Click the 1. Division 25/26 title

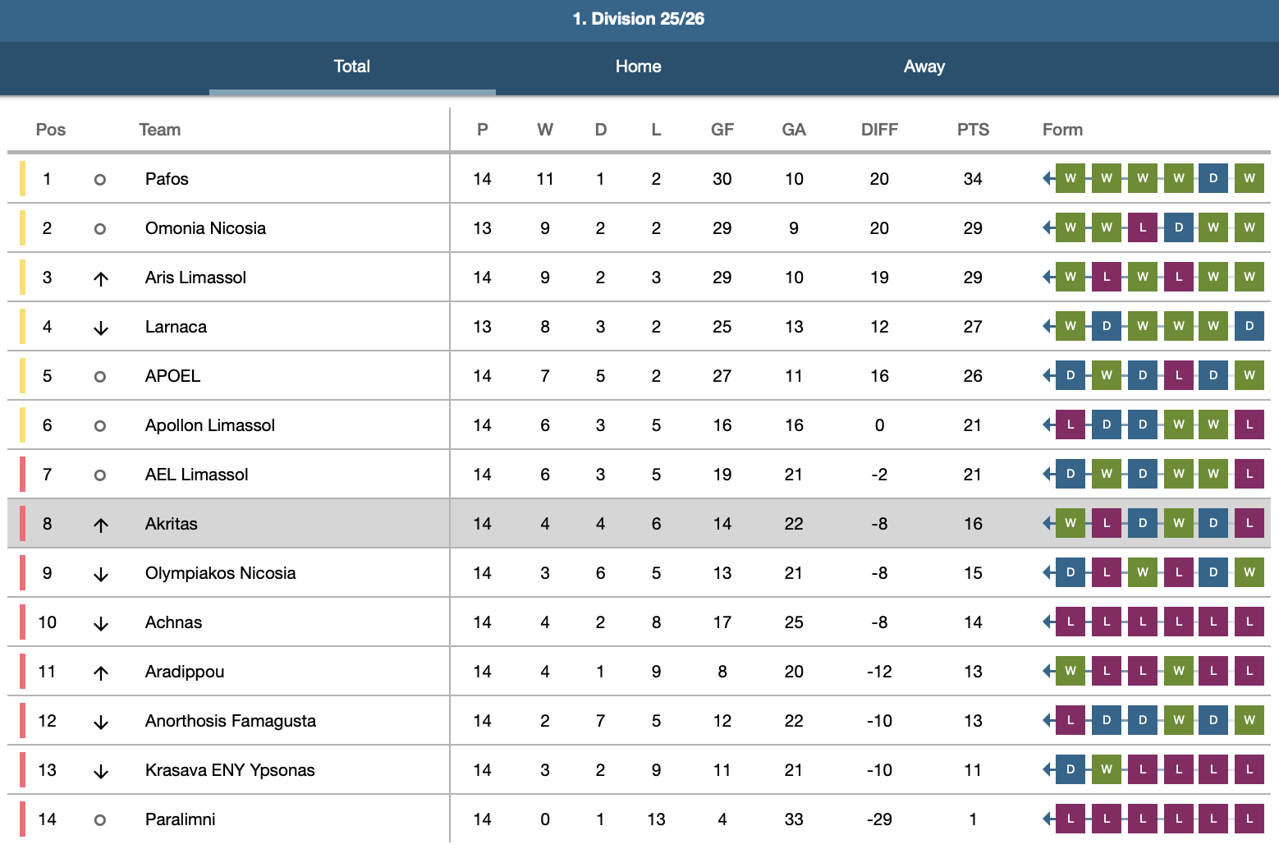[639, 19]
